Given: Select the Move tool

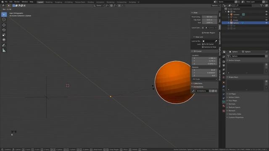Looking at the screenshot, I should pos(4,25).
